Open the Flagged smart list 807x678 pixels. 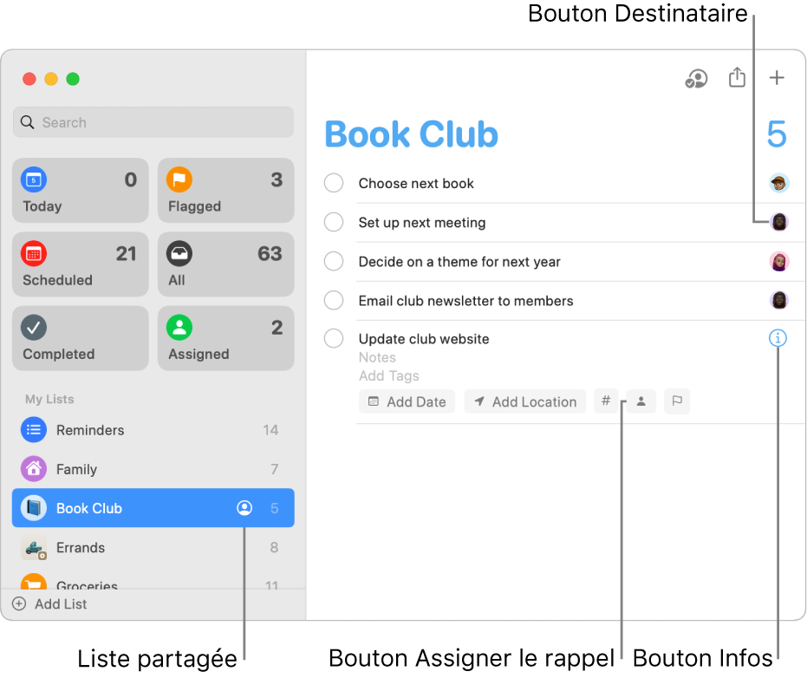pyautogui.click(x=225, y=191)
